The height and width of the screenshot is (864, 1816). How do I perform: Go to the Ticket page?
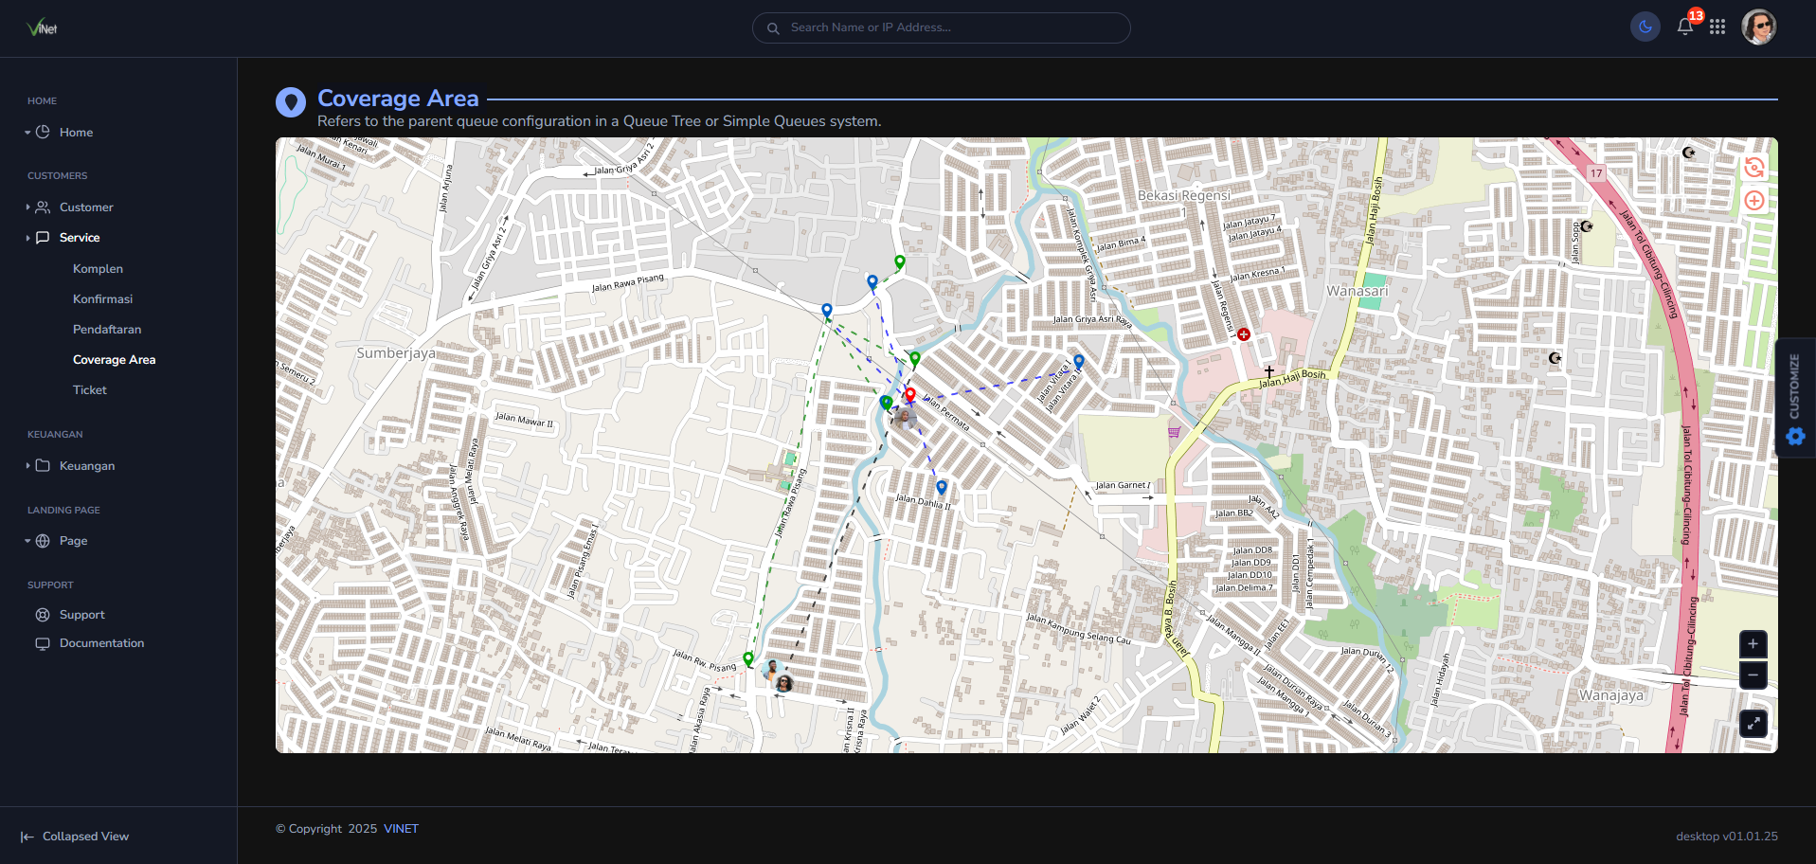(x=90, y=390)
